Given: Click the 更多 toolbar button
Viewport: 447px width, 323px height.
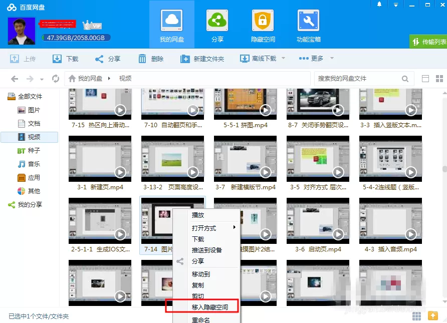Looking at the screenshot, I should click(x=311, y=59).
